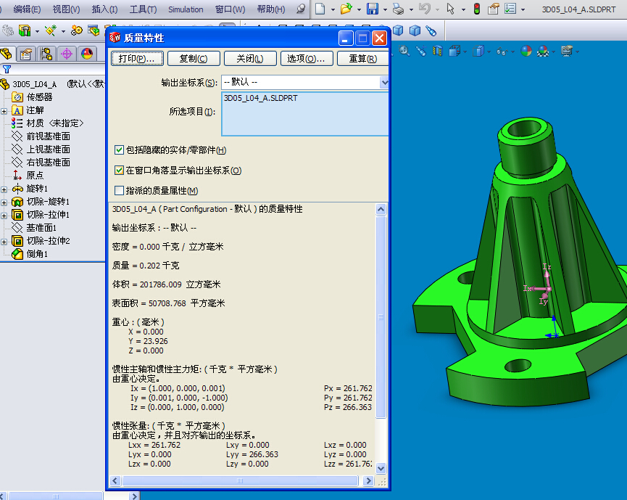This screenshot has height=500, width=627.
Task: Open the Simulation menu
Action: (186, 9)
